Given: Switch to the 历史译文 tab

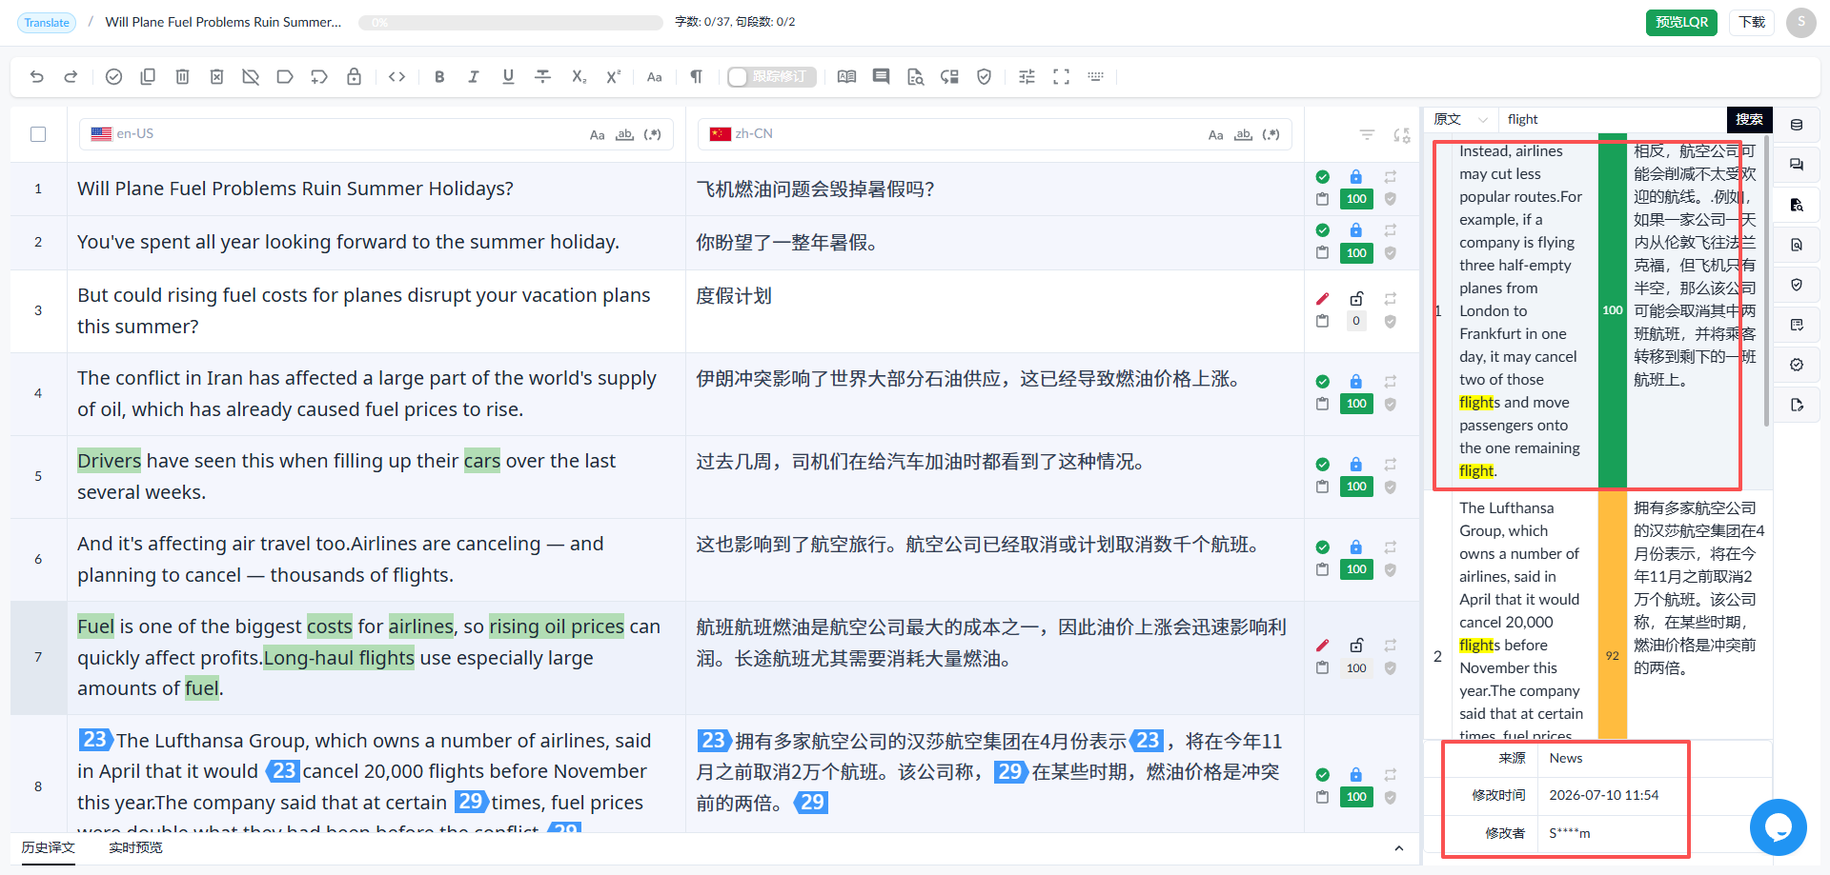Looking at the screenshot, I should pos(49,847).
